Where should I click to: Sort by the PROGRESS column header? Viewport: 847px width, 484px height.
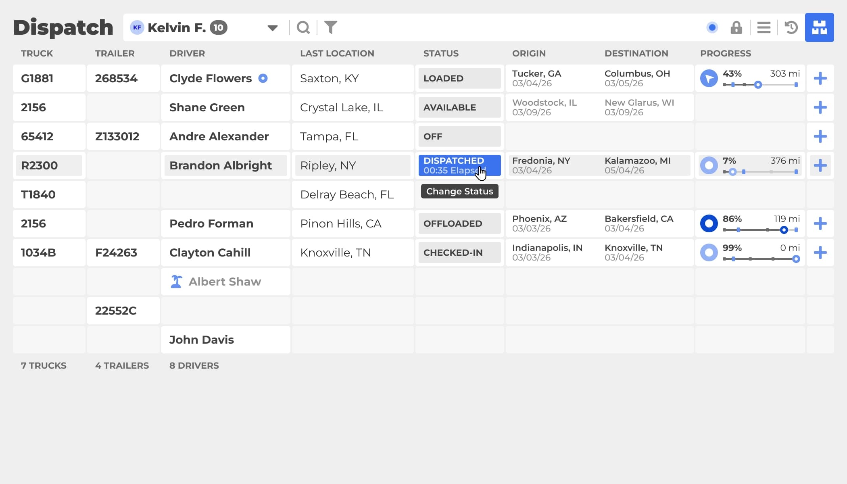click(726, 53)
